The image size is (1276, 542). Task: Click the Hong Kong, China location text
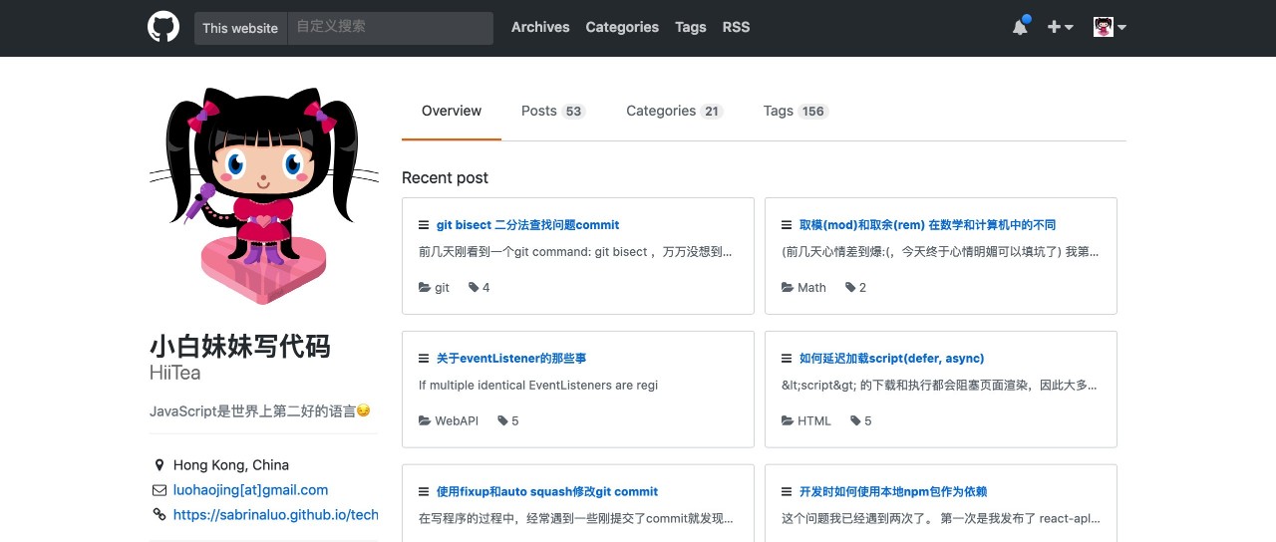[231, 465]
